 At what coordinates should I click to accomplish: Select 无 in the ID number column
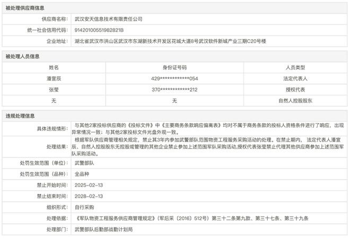[x=174, y=101]
